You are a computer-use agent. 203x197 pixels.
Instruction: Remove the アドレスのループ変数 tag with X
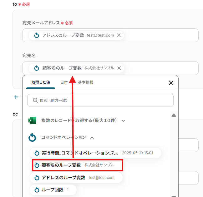click(x=119, y=35)
